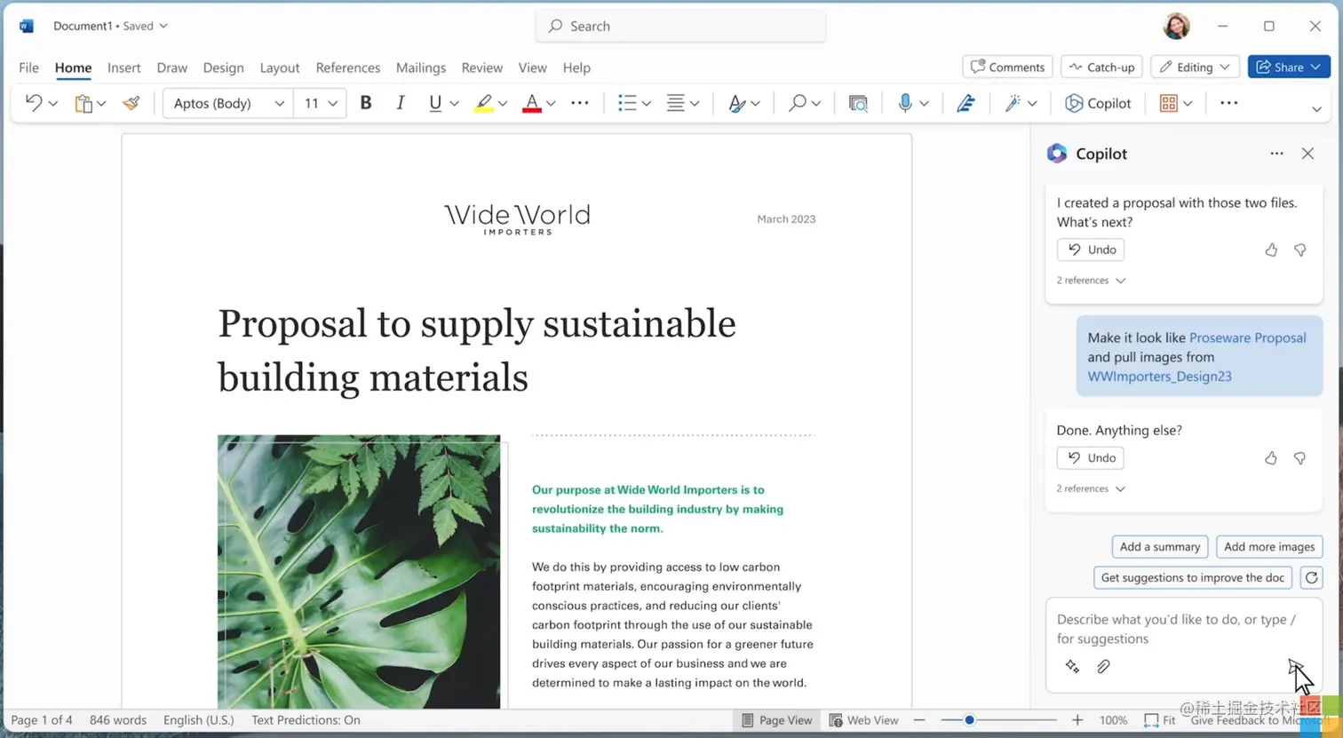Click the Add more images suggestion
This screenshot has width=1343, height=738.
point(1269,547)
